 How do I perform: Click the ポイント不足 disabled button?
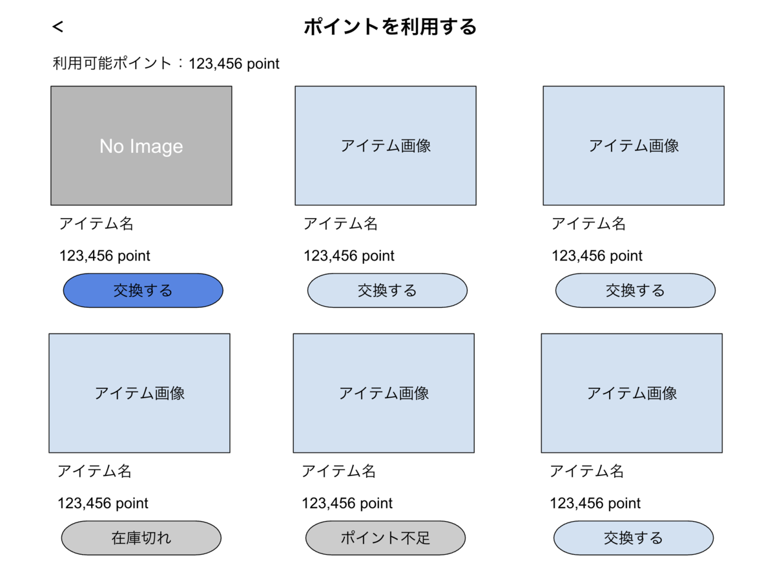point(385,537)
